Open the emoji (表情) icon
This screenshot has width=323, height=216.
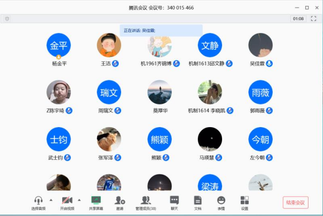(221, 200)
